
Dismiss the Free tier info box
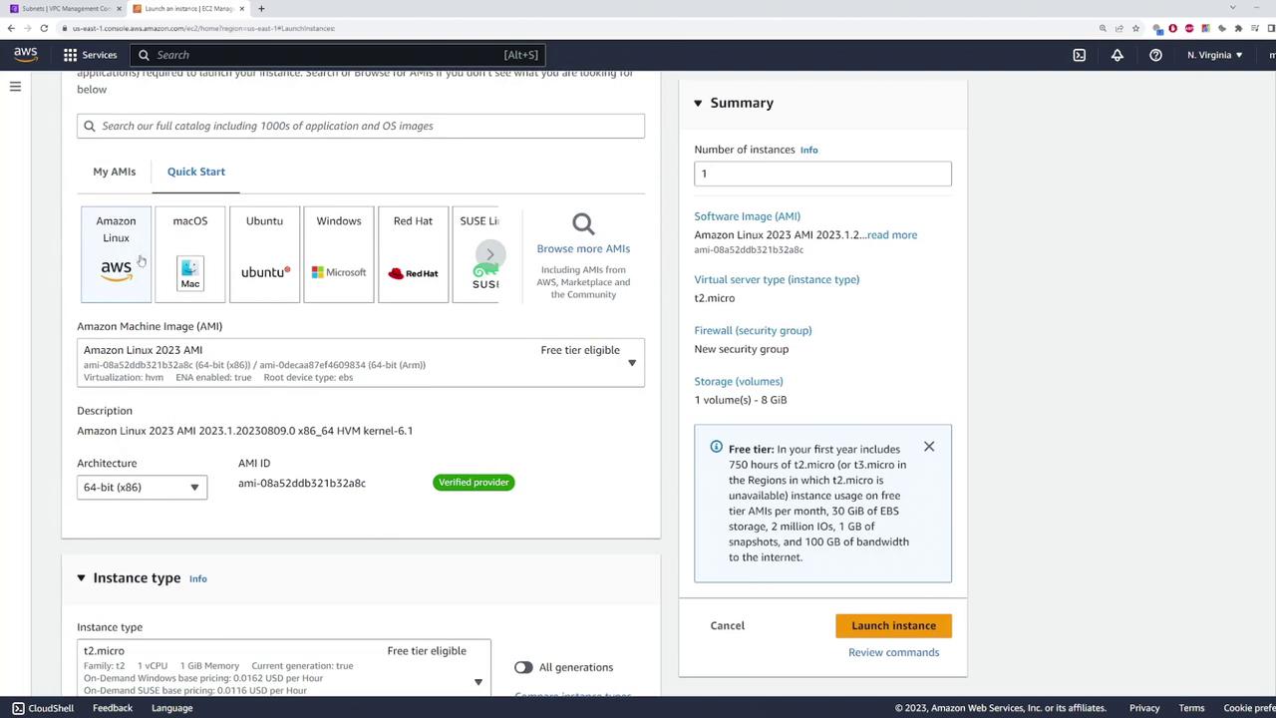[x=929, y=447]
